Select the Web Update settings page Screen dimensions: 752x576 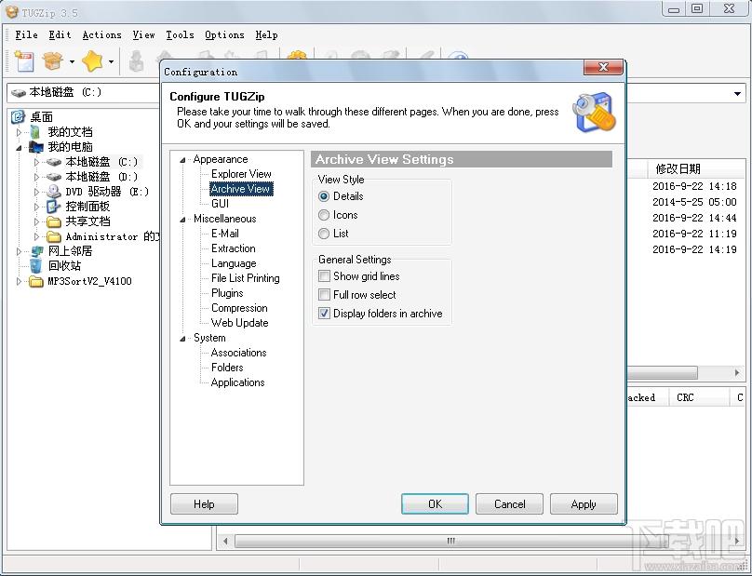(x=239, y=322)
